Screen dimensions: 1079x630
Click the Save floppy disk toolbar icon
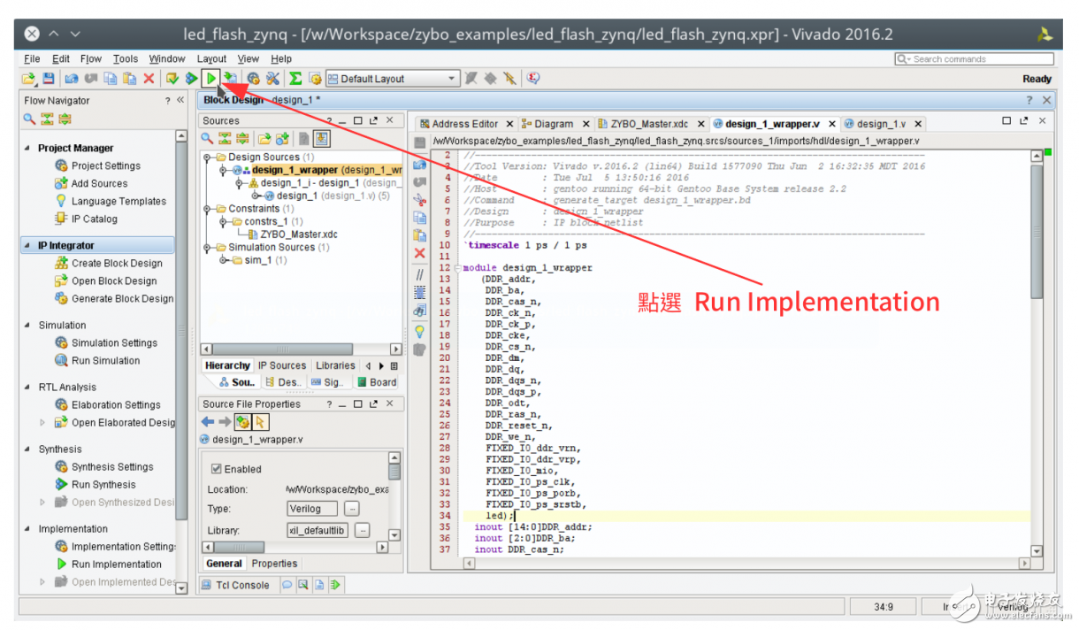pyautogui.click(x=49, y=79)
